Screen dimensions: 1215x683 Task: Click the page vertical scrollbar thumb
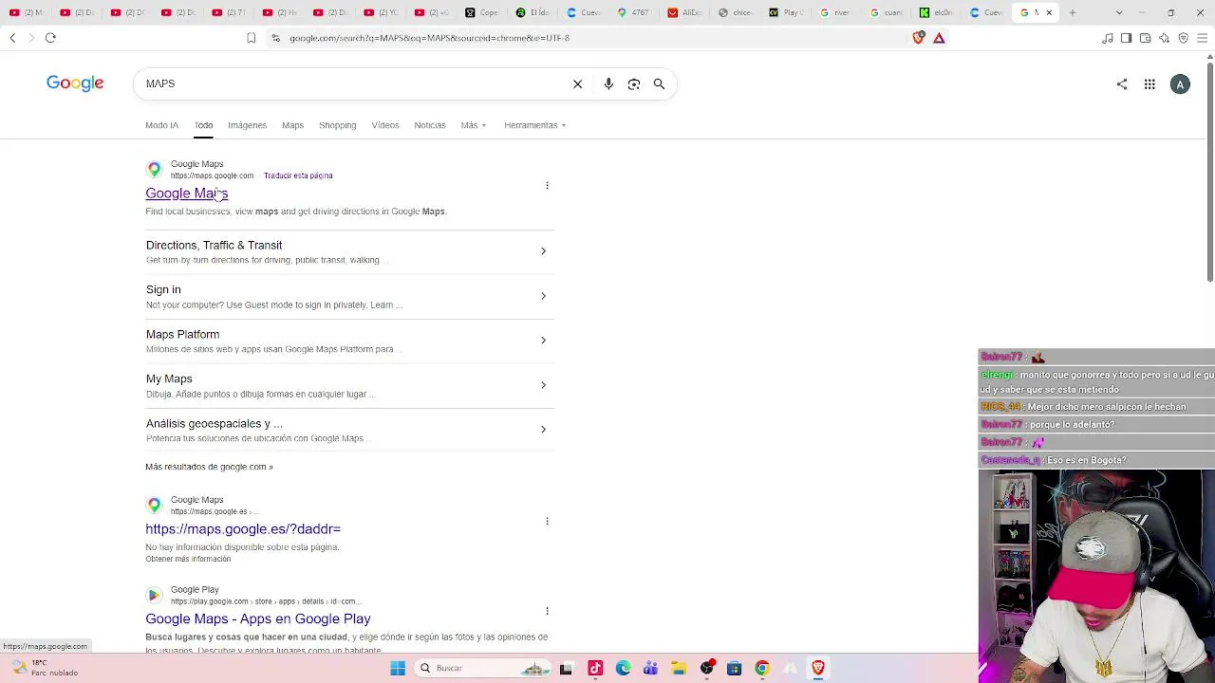pos(1209,171)
